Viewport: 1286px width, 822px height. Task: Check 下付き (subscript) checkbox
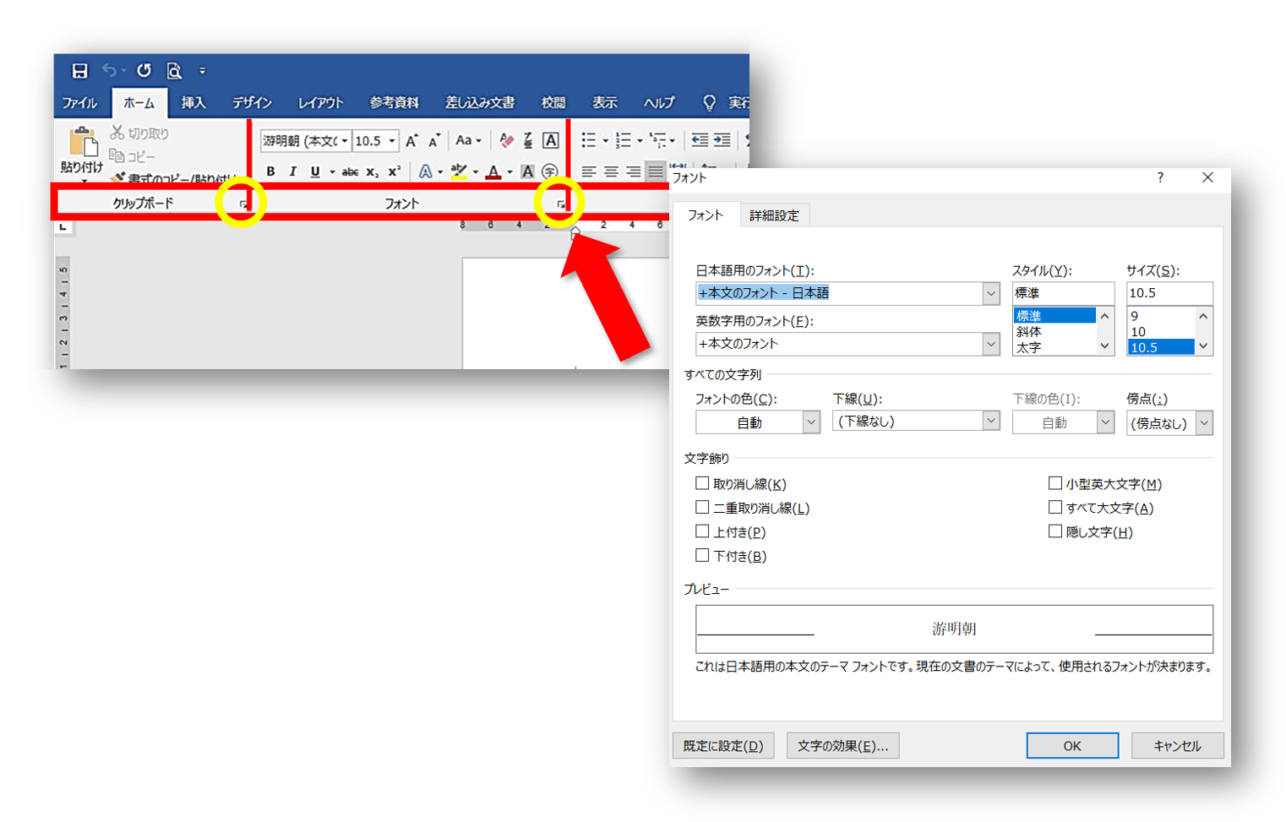point(702,555)
